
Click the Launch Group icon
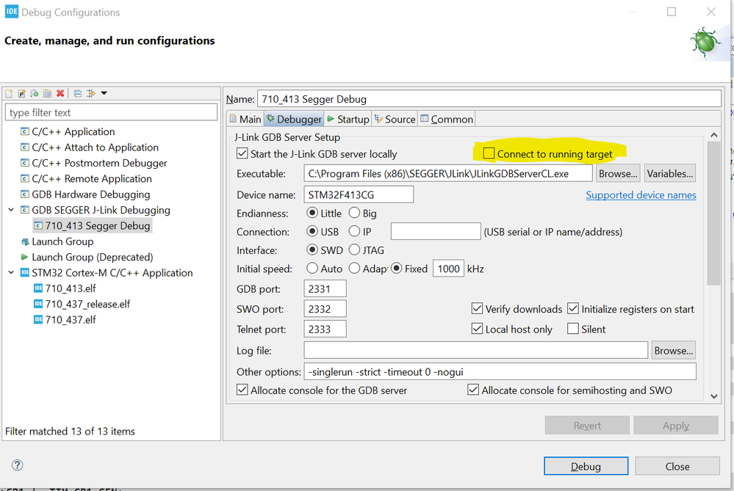tap(25, 241)
